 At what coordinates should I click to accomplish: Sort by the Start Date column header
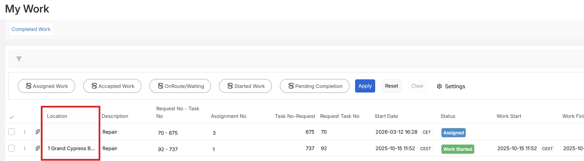386,116
